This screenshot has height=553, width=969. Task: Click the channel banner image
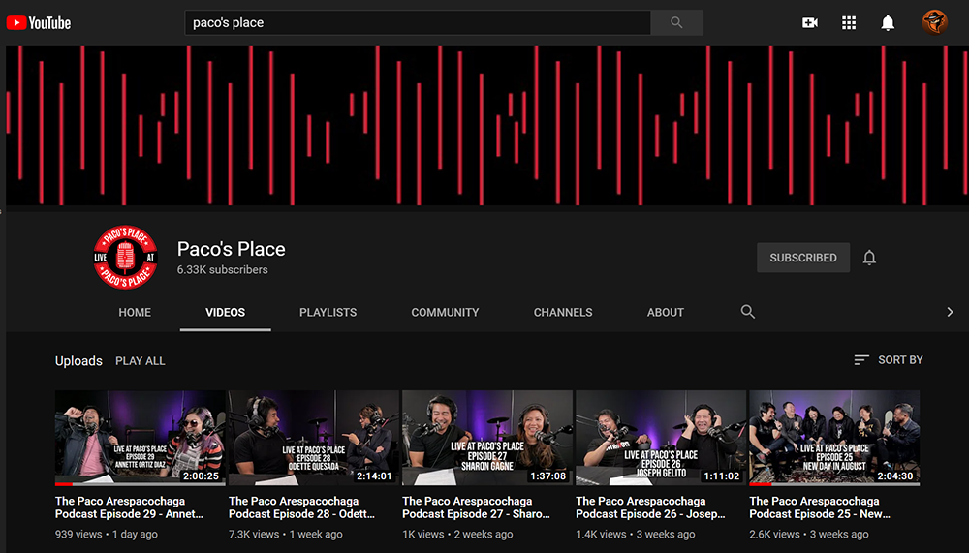(487, 126)
